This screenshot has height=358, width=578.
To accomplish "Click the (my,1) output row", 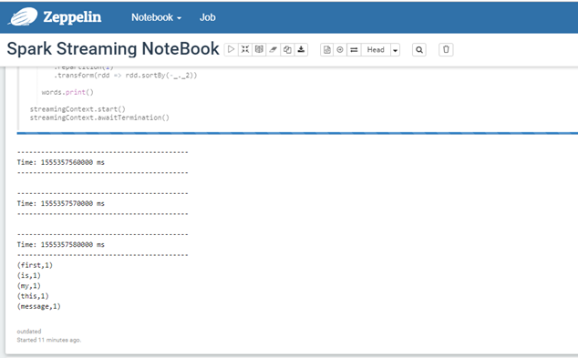I will [x=29, y=286].
